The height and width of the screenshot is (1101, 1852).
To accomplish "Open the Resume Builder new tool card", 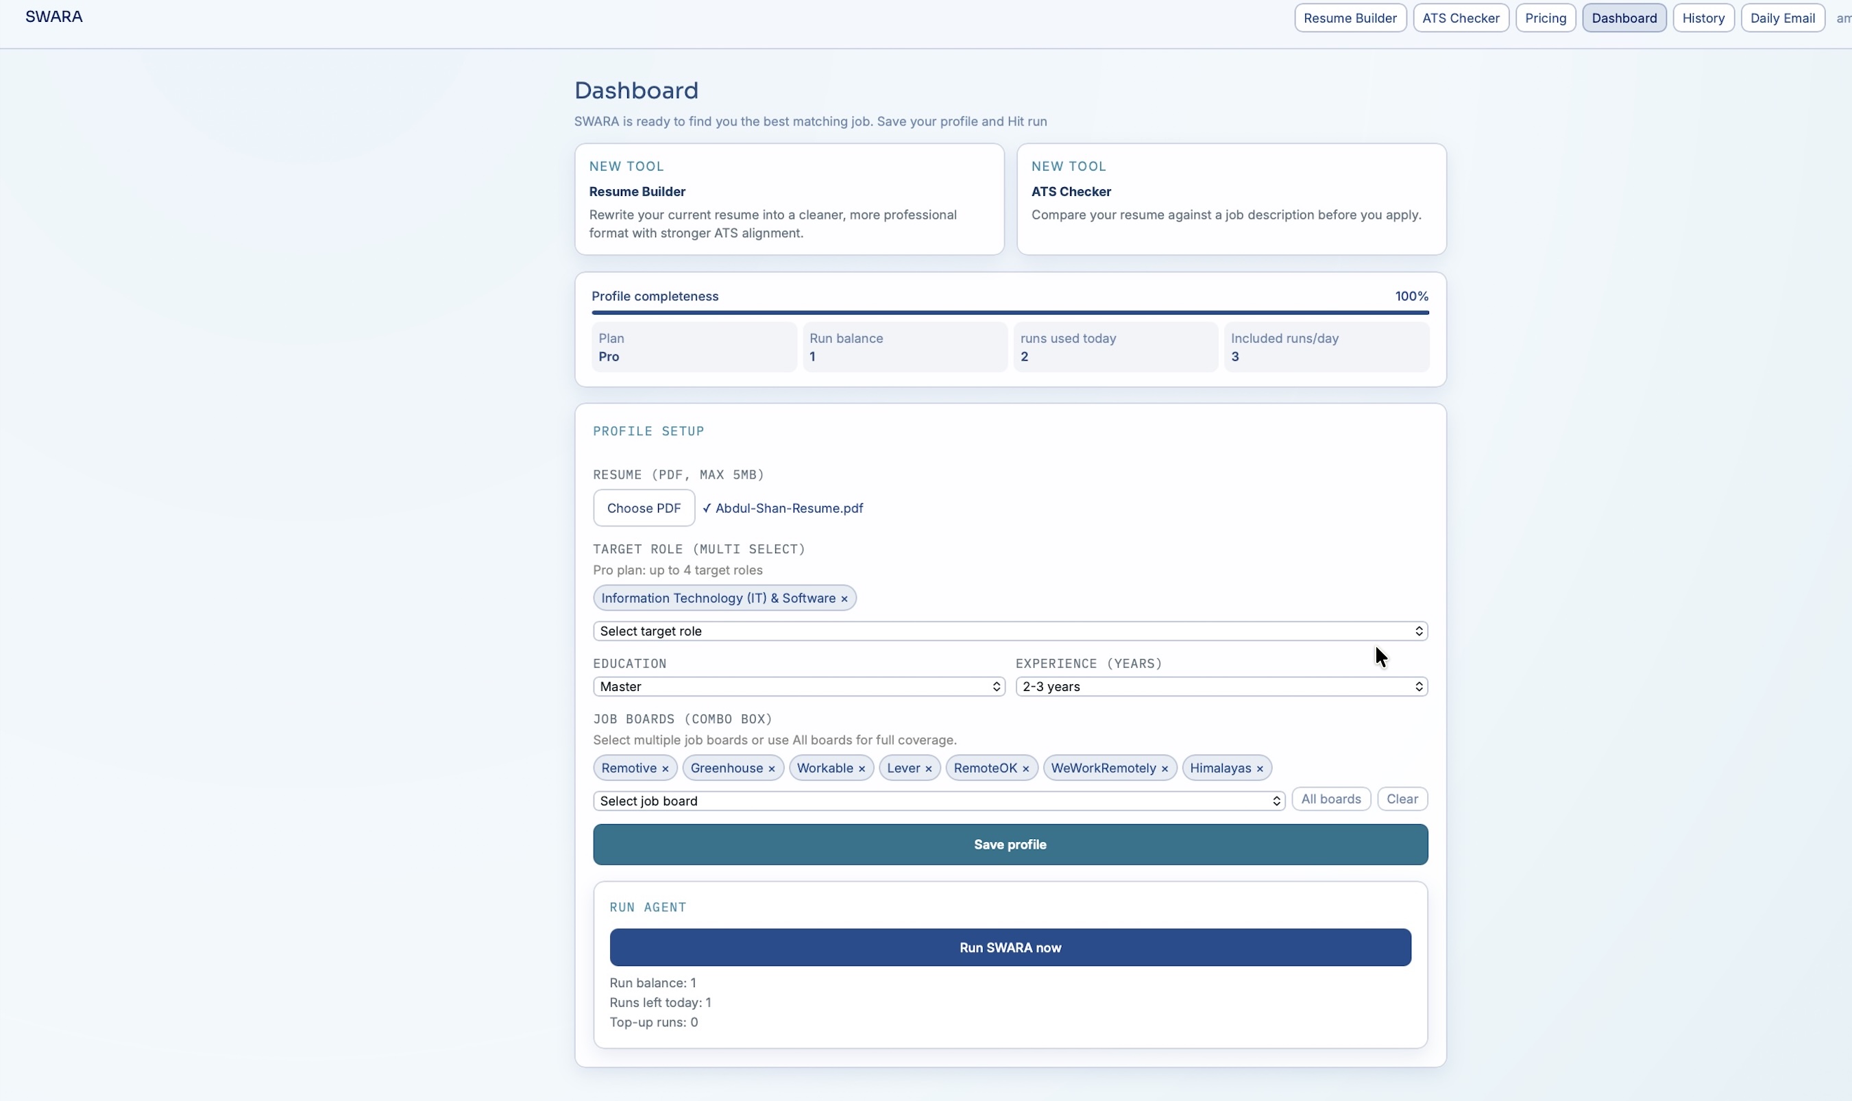I will click(789, 199).
